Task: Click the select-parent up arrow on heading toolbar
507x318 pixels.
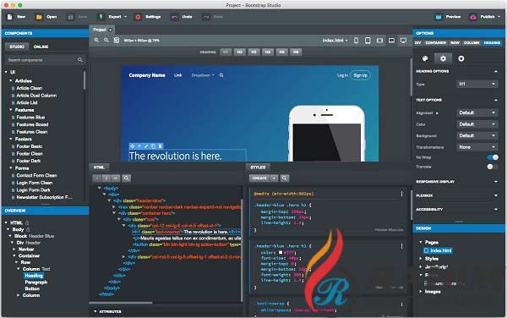Action: coord(139,146)
